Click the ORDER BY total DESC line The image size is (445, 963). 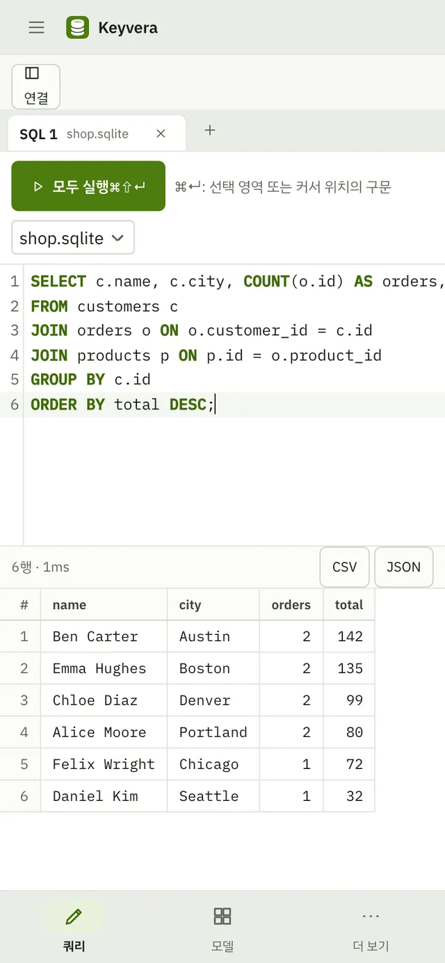coord(234,405)
